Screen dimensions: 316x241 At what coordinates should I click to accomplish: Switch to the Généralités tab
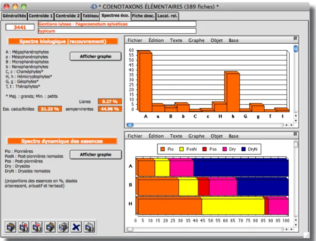14,16
